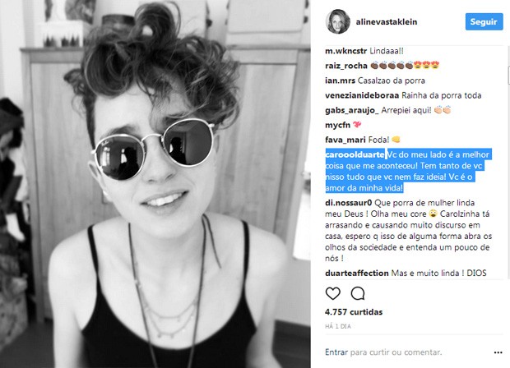
Task: Open alinevastaklein profile avatar
Action: click(337, 21)
